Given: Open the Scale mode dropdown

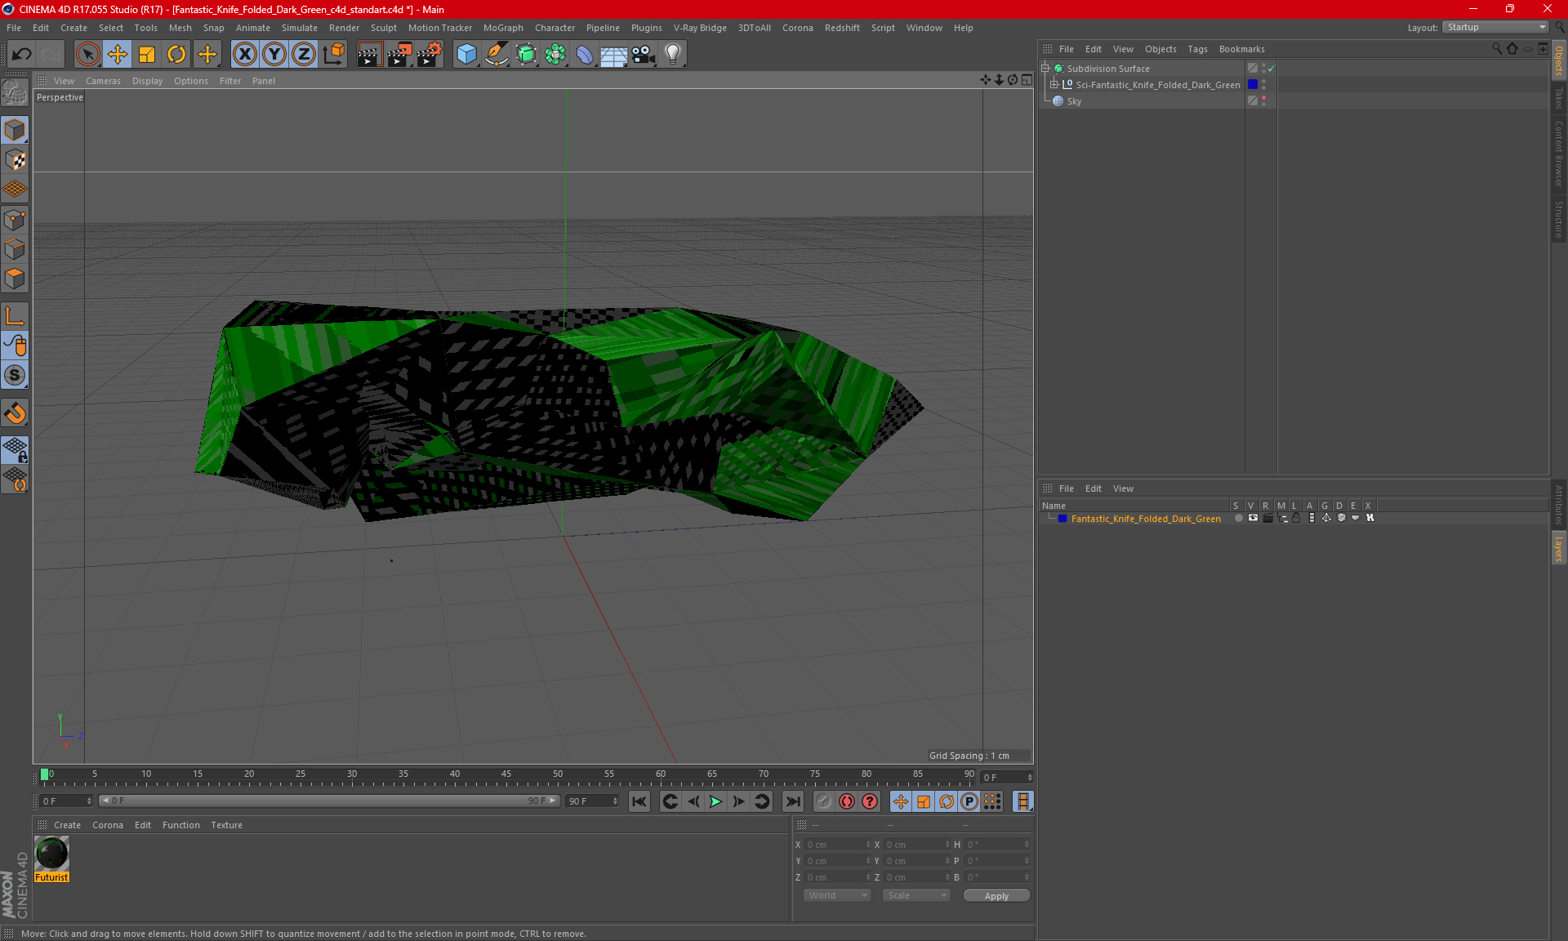Looking at the screenshot, I should 917,895.
